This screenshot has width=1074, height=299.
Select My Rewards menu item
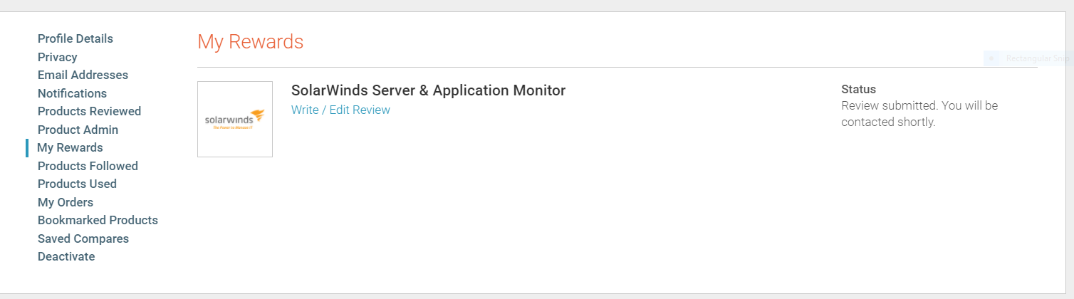[x=70, y=147]
